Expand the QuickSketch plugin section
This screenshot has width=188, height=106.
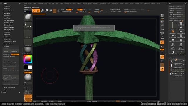[x=7, y=13]
